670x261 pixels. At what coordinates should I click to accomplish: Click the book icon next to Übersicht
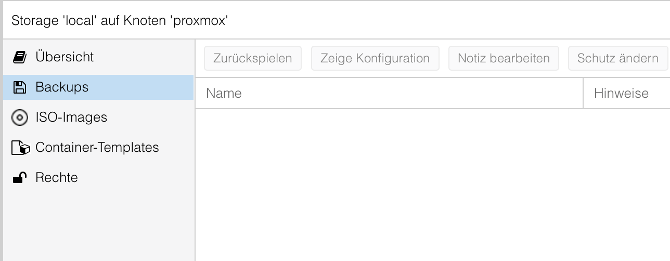19,57
